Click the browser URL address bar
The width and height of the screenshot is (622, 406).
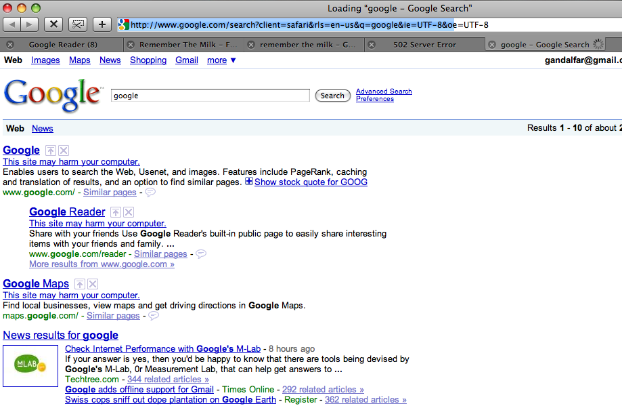(x=369, y=24)
